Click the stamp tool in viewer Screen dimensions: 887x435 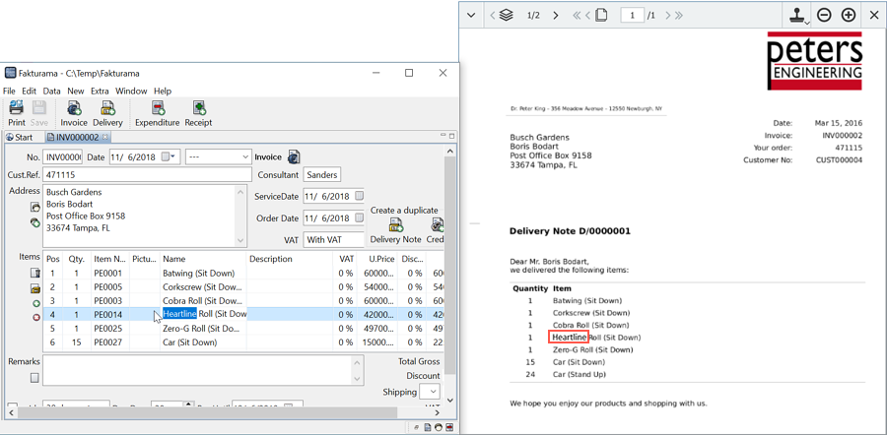click(x=794, y=16)
